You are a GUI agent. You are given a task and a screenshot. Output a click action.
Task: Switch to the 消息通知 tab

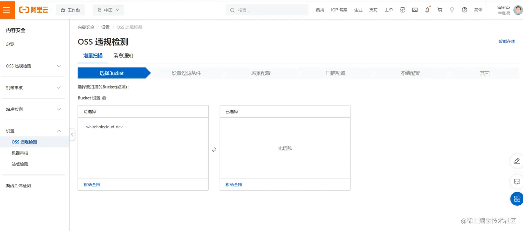coord(123,55)
